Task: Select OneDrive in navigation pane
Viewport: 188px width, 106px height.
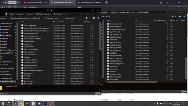Action: [5, 38]
